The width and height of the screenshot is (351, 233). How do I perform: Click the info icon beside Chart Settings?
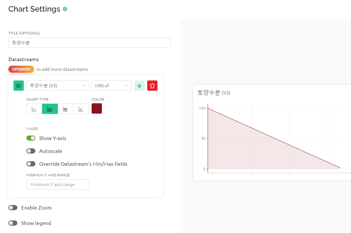[65, 9]
